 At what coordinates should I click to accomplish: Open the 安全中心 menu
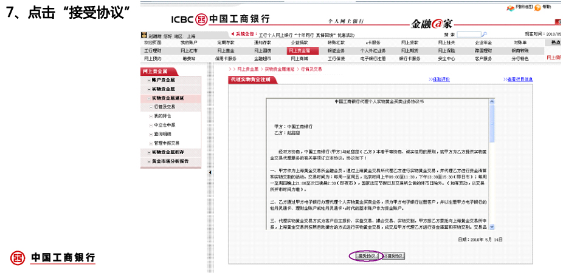click(x=446, y=58)
